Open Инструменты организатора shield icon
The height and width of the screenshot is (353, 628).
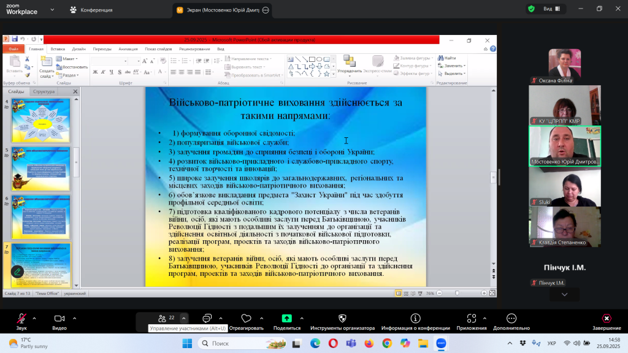[342, 319]
